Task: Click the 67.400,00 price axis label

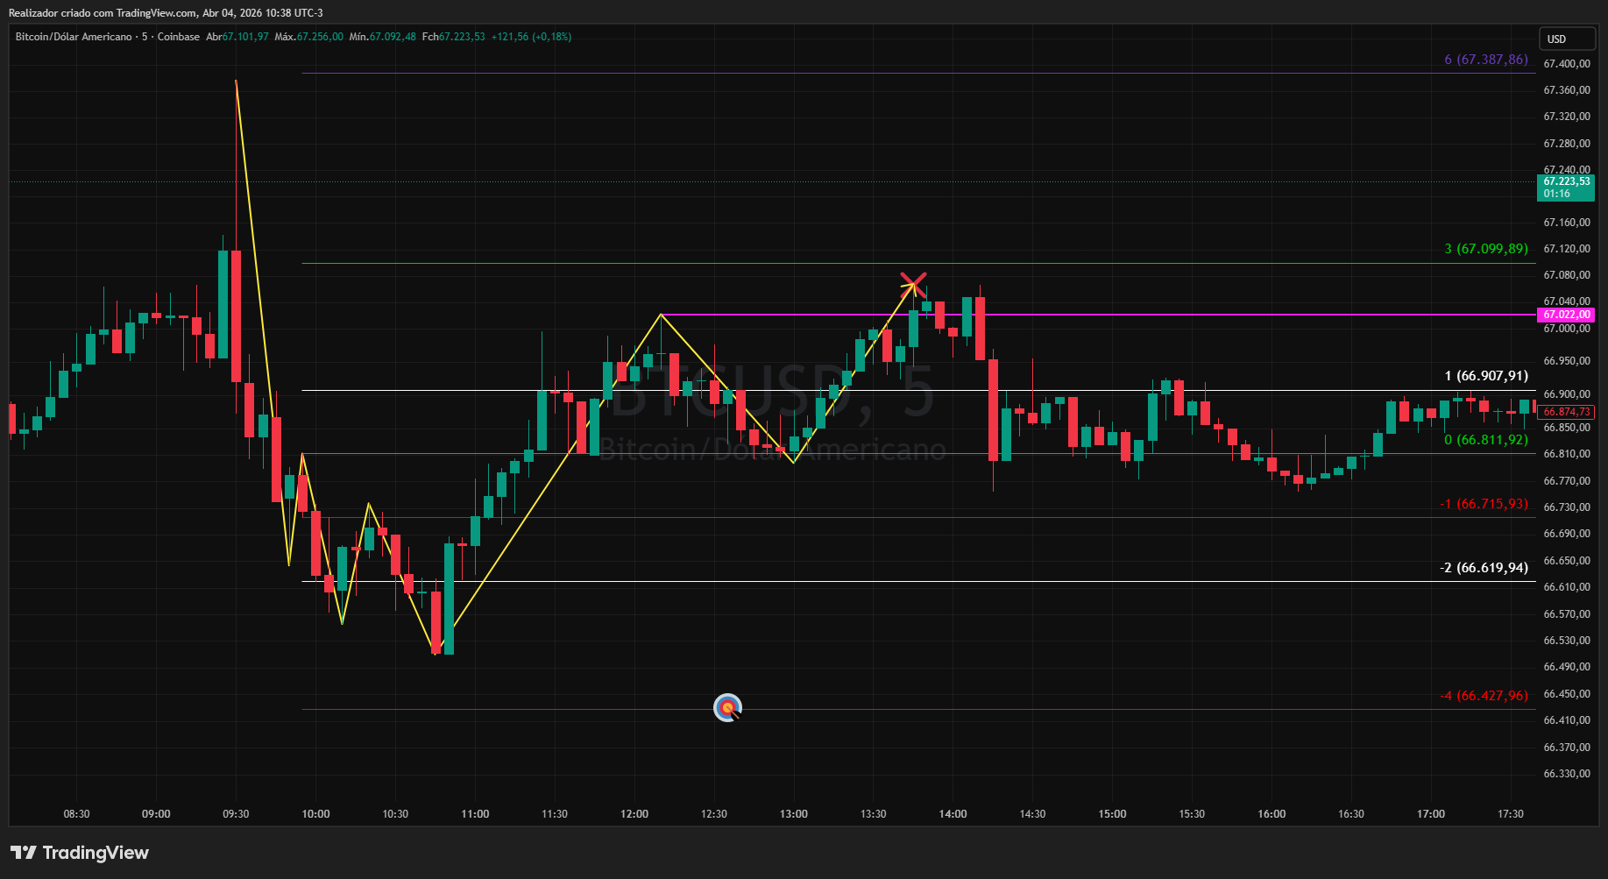Action: pyautogui.click(x=1567, y=64)
